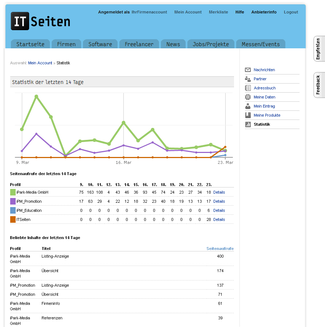Click the 'Statistik' breadcrumb text
Screen dimensions: 325x327
(63, 63)
